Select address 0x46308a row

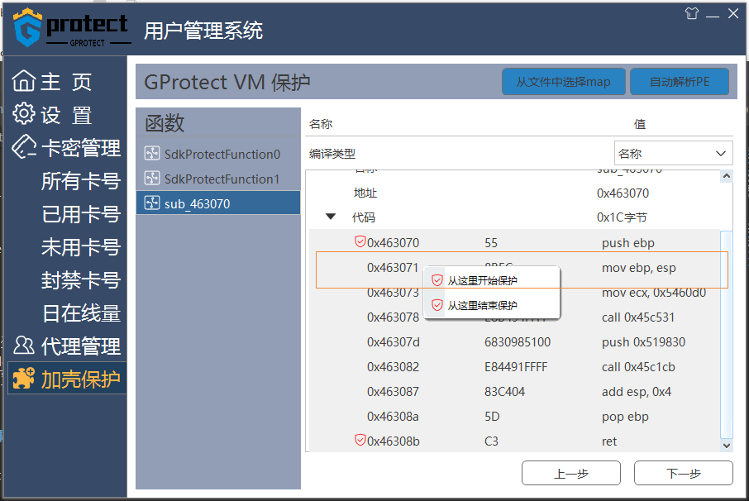pyautogui.click(x=514, y=417)
